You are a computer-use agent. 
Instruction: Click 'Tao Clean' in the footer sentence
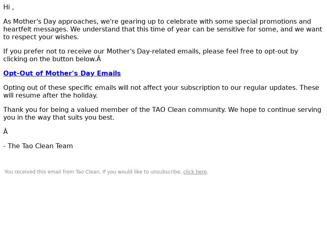coord(87,172)
